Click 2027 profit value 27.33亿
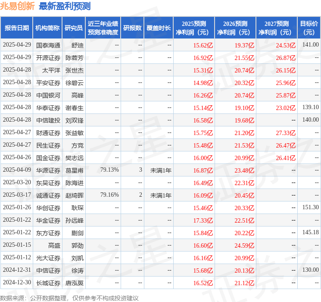This screenshot has height=302, width=321. tap(286, 133)
